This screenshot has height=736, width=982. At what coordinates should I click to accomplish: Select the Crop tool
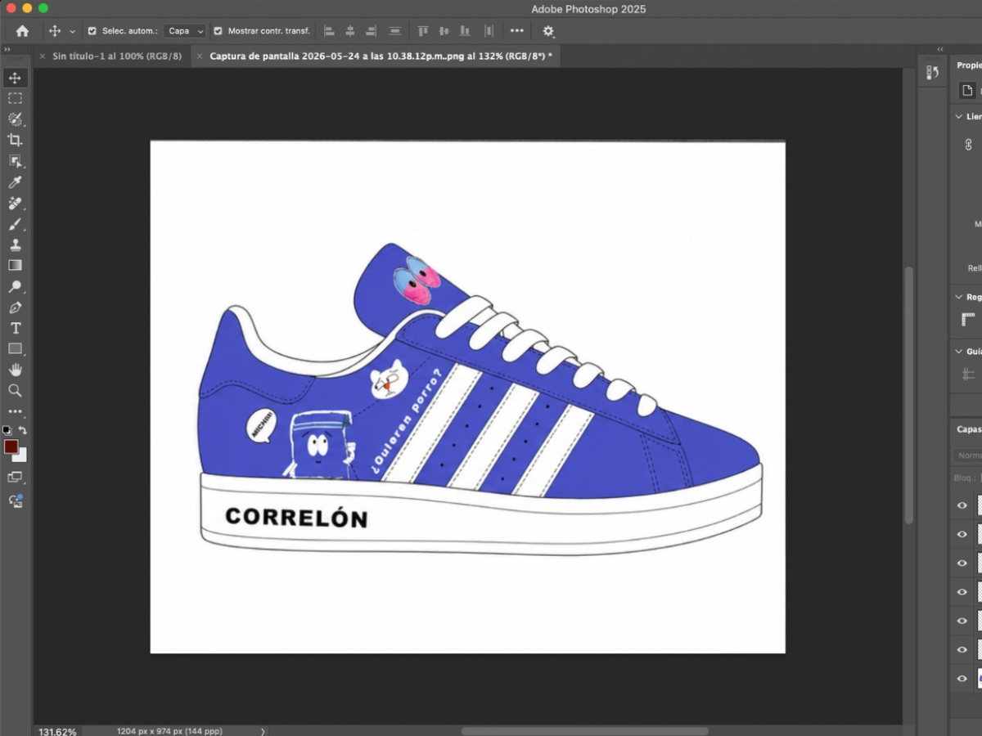pyautogui.click(x=15, y=140)
